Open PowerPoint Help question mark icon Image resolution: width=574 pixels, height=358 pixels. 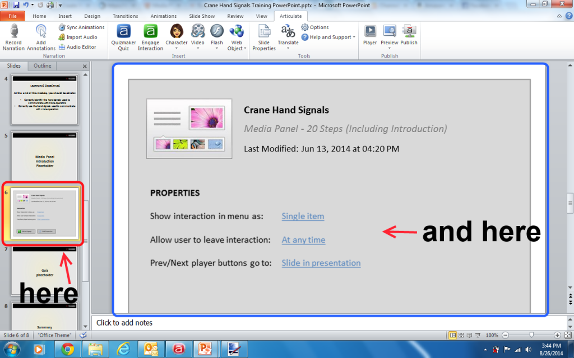(x=570, y=16)
